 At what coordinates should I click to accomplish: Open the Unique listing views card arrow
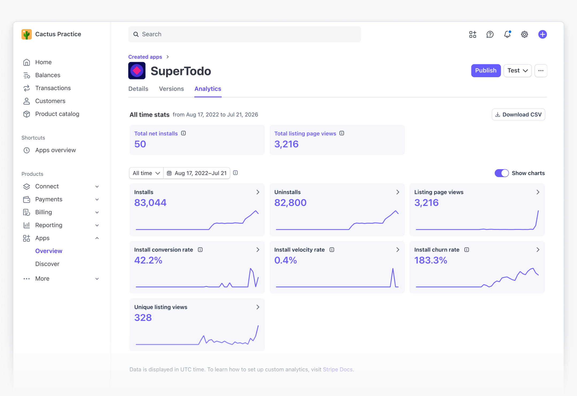coord(258,307)
